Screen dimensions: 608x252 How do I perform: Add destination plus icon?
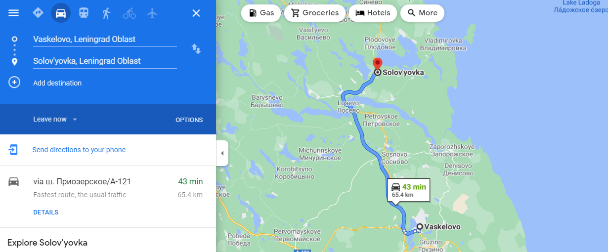pos(14,83)
